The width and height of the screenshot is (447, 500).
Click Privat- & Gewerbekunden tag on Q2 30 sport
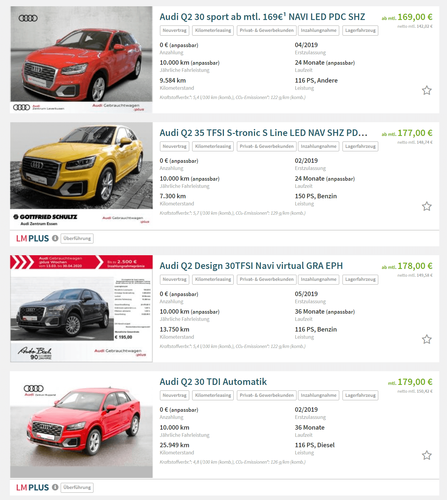(x=267, y=30)
